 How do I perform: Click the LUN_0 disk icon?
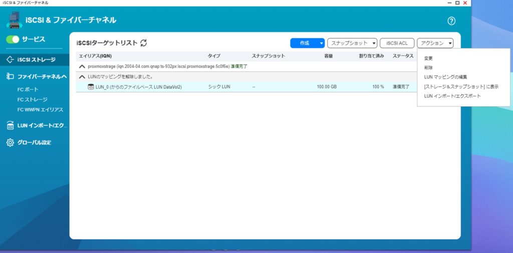[91, 86]
